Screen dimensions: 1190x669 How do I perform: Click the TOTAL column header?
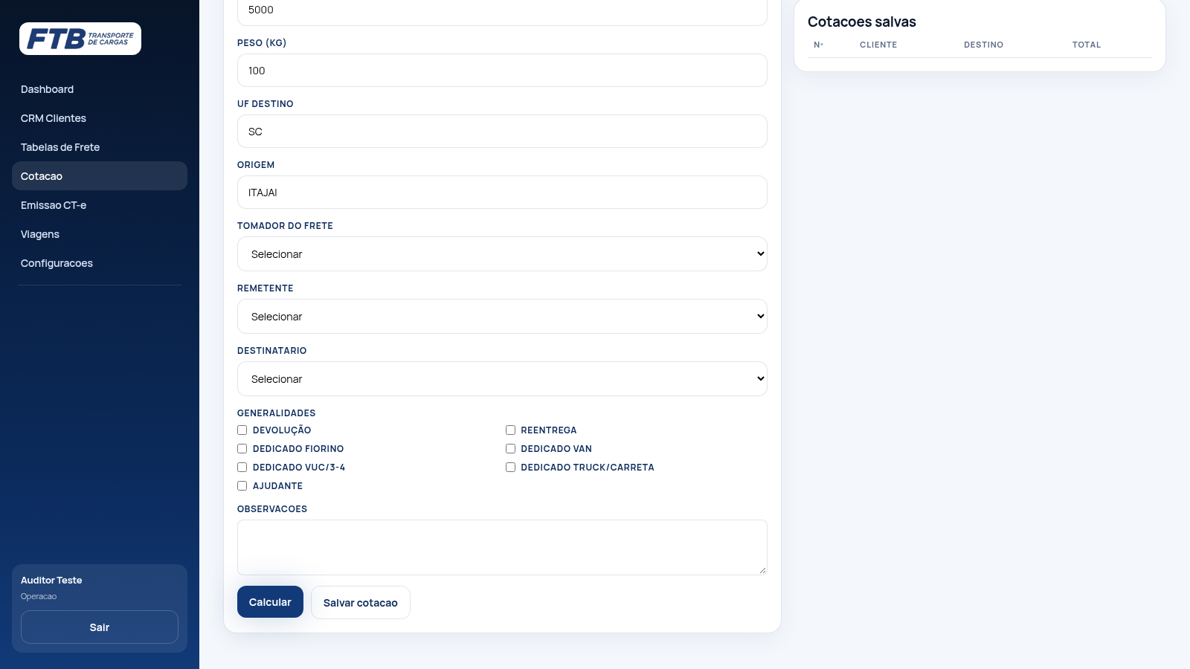pos(1087,45)
